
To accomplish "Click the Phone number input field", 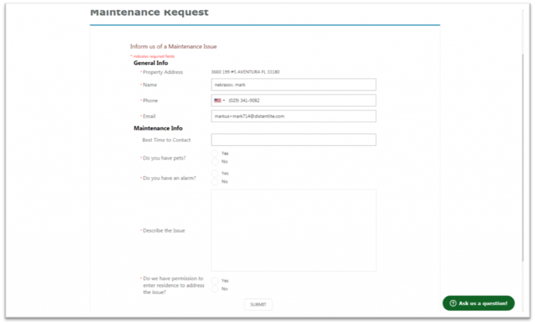I will pos(293,100).
